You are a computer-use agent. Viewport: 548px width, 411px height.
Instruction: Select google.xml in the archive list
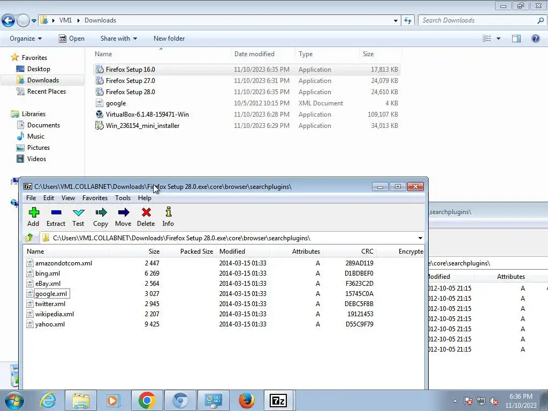51,294
